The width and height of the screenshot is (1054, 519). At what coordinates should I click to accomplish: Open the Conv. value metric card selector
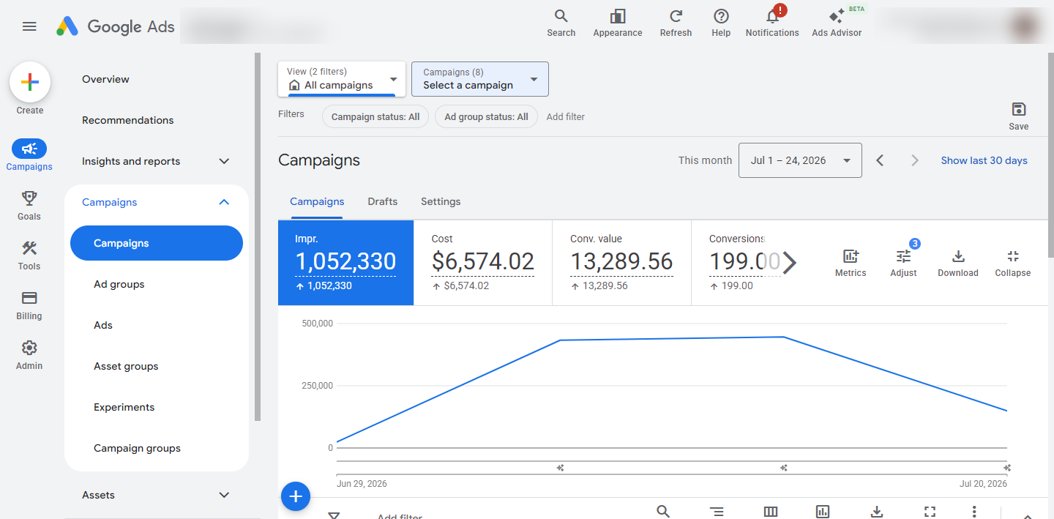click(621, 262)
